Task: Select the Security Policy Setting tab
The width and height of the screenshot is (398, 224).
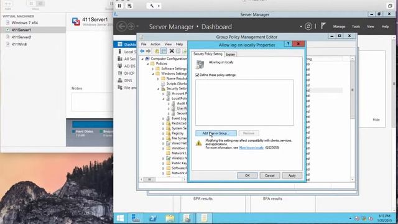Action: (x=208, y=54)
